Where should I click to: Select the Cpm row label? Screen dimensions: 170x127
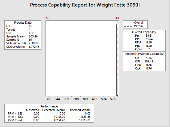click(x=138, y=49)
